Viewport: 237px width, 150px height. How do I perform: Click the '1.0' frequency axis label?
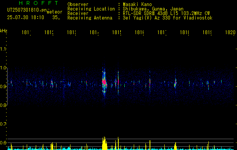point(3,68)
